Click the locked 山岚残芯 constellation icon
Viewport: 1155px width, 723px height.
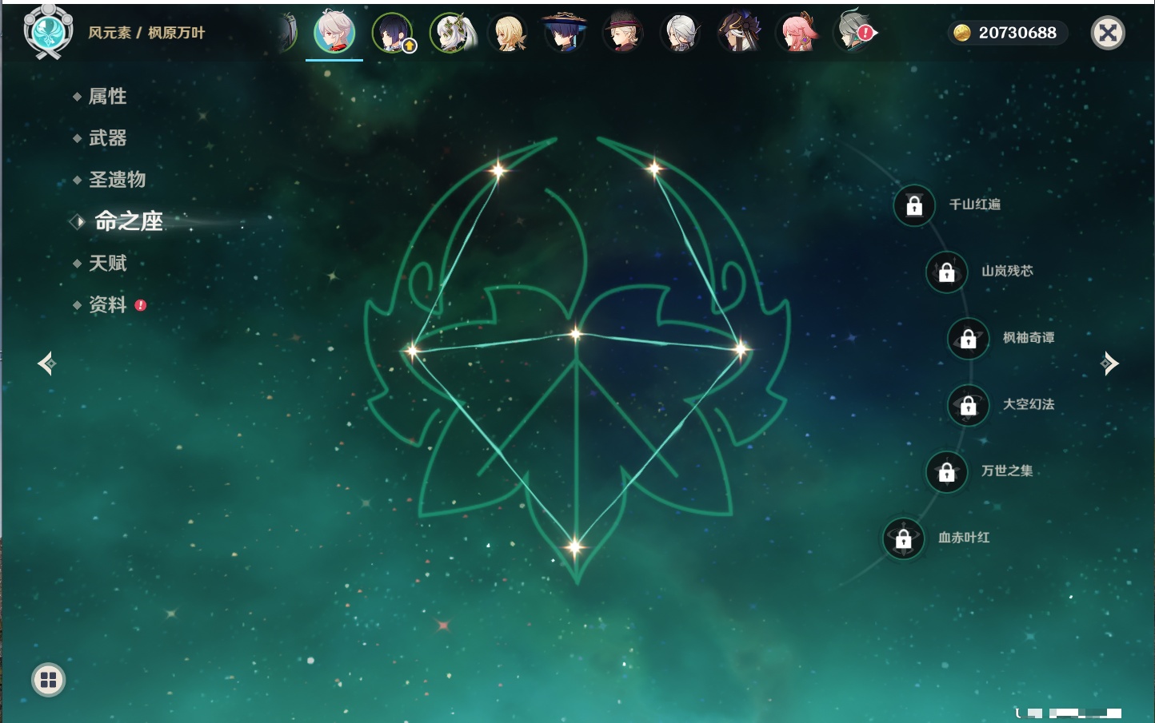tap(947, 272)
